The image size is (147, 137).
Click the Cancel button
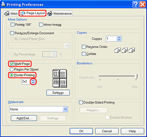point(107,131)
